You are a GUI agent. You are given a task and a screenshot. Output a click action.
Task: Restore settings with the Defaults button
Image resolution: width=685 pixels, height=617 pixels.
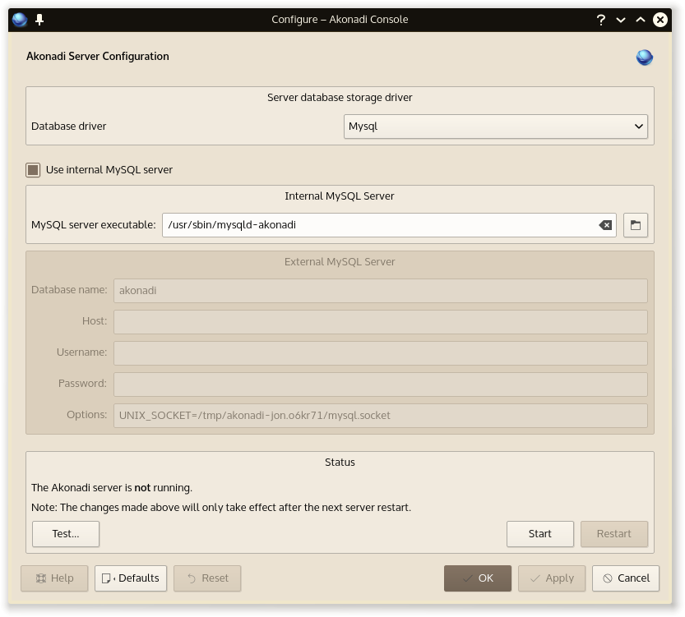click(131, 578)
